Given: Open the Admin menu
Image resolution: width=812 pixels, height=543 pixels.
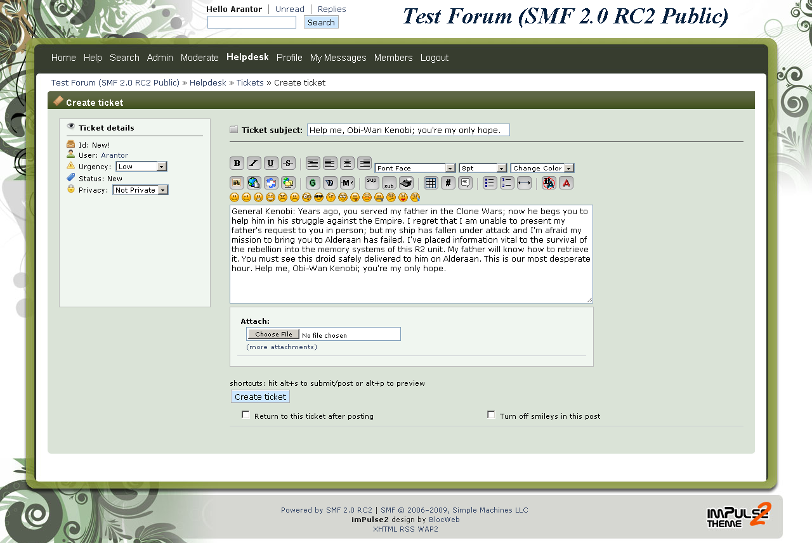Looking at the screenshot, I should pos(160,58).
